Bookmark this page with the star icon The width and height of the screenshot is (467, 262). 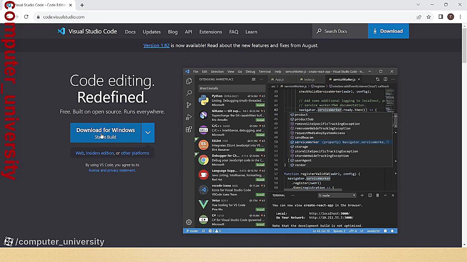429,17
